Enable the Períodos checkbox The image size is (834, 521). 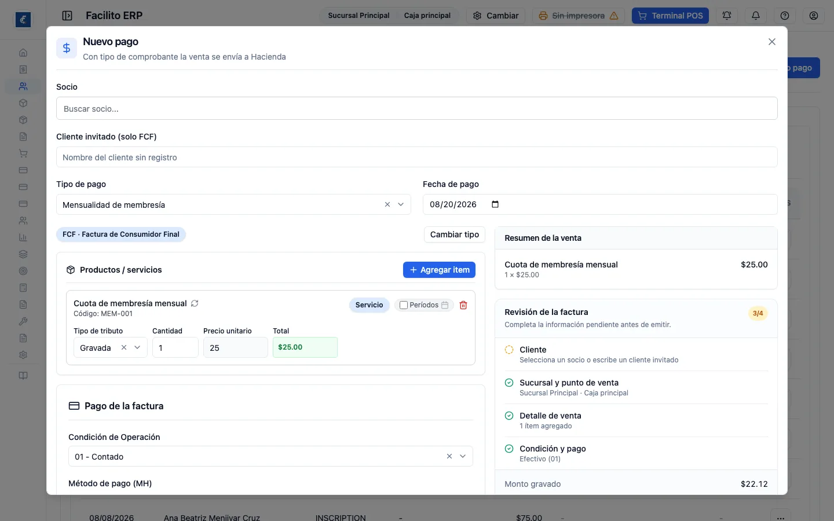coord(404,305)
